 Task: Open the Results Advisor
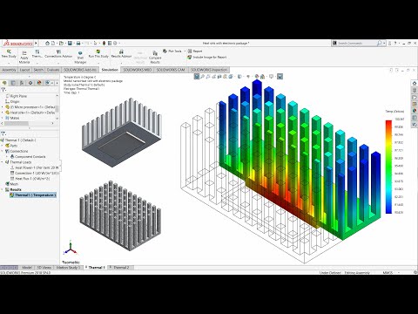pos(121,53)
